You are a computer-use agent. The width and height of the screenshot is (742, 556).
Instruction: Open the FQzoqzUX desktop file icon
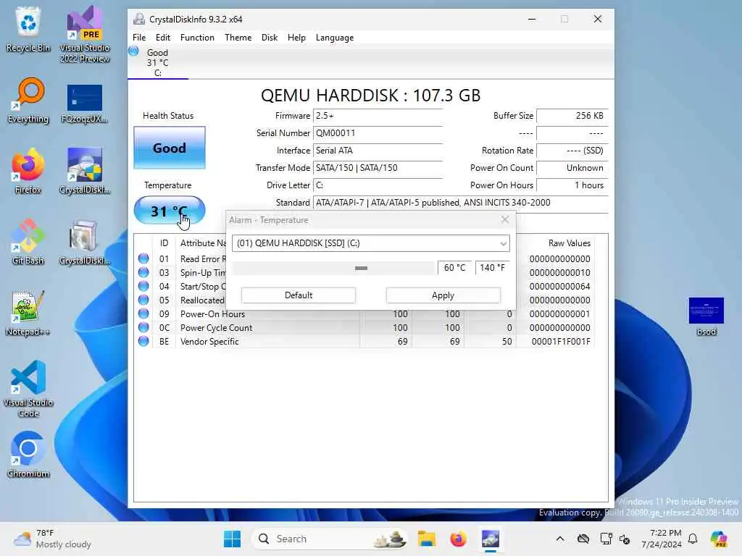coord(85,104)
